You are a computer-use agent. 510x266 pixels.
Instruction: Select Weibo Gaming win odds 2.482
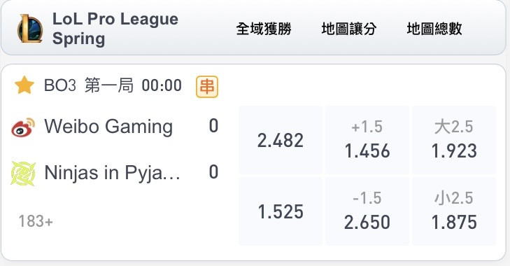point(281,140)
